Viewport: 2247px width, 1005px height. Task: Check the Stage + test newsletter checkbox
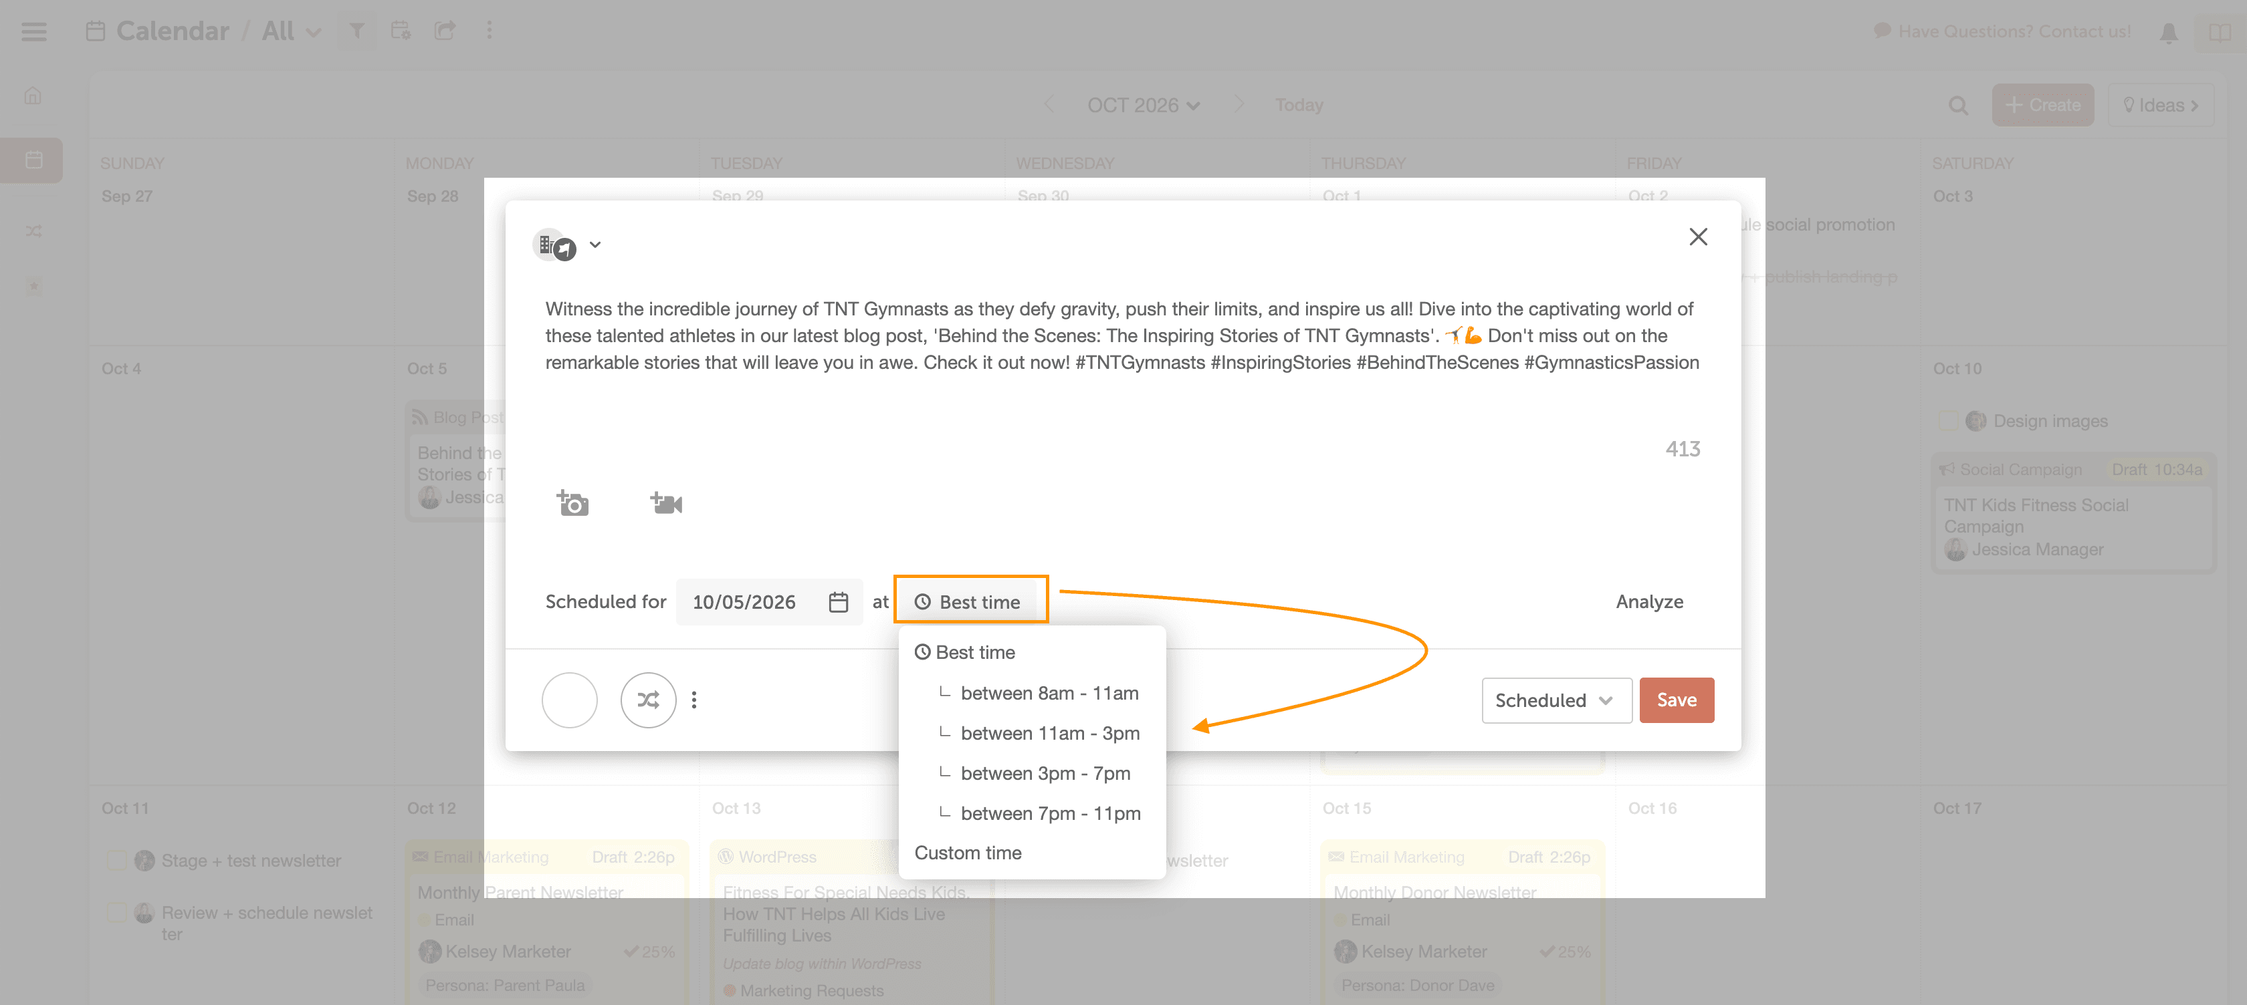click(x=116, y=860)
